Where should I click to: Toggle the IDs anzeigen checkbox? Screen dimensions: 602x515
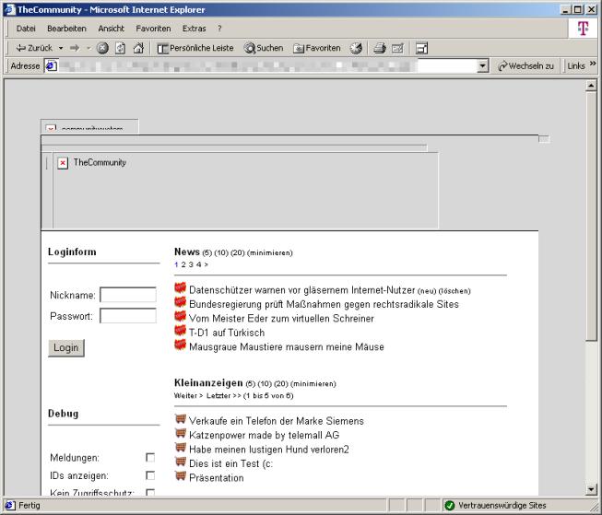[150, 475]
